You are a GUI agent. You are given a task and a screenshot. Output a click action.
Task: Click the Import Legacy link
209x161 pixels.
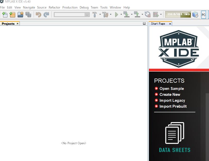point(172,100)
